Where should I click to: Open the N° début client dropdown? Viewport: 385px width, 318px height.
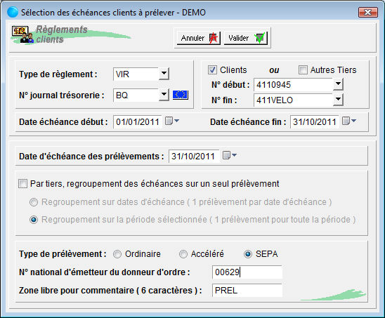tap(338, 84)
